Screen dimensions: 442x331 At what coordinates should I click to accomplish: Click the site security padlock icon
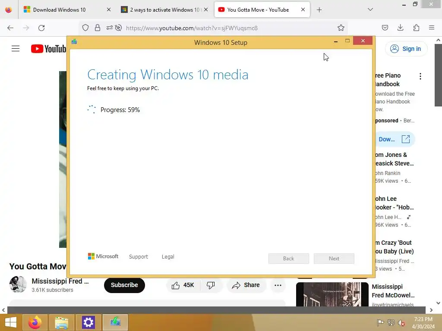click(x=98, y=28)
